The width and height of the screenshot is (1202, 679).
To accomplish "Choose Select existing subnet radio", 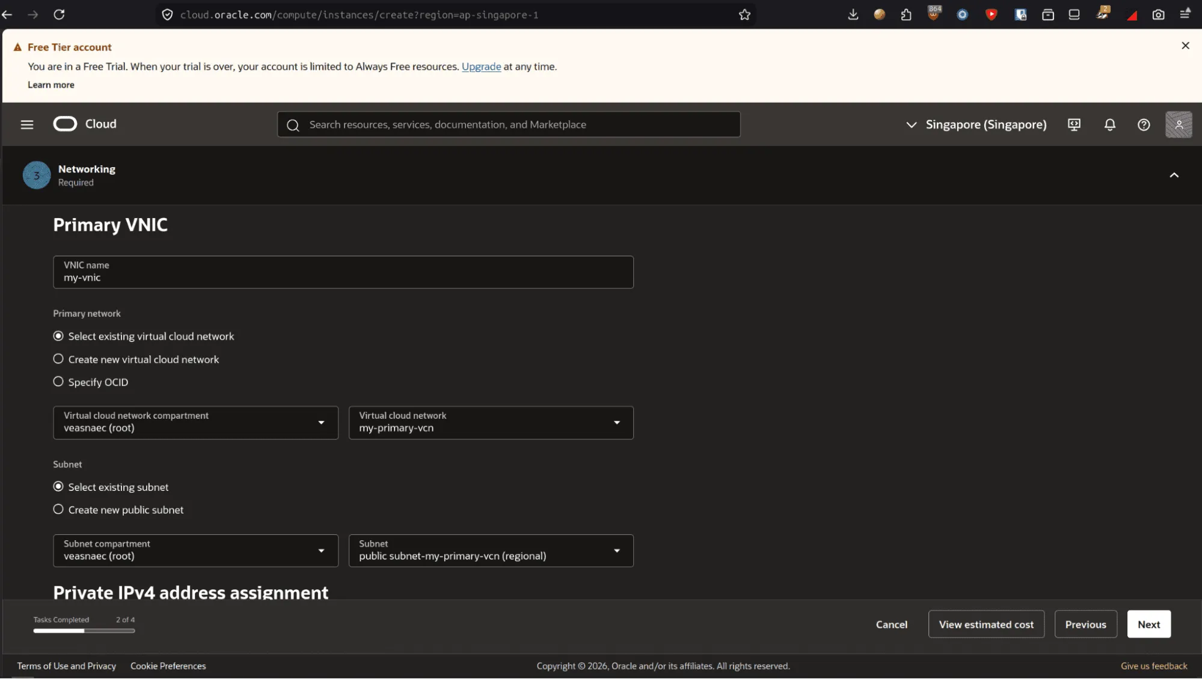I will coord(58,487).
